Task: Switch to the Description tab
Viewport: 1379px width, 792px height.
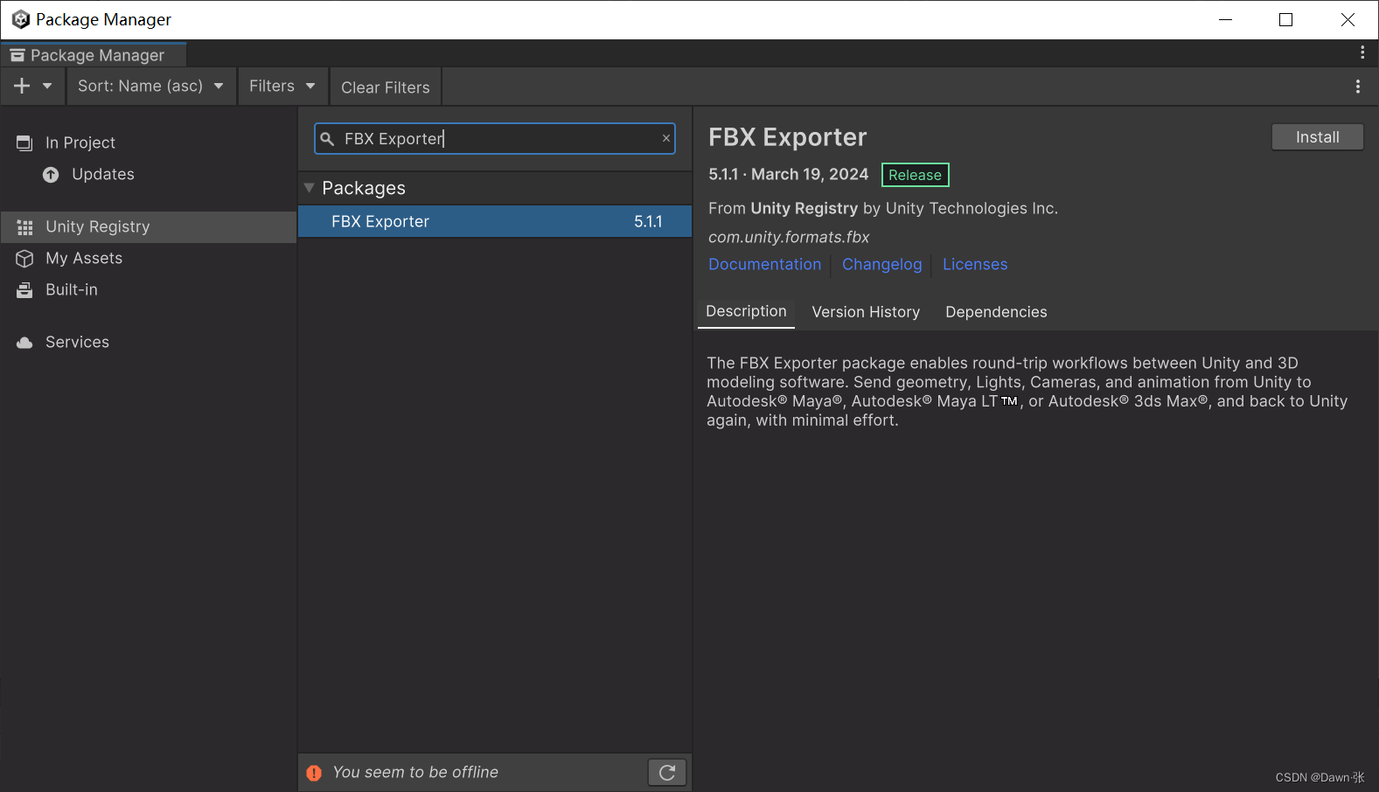Action: [x=746, y=311]
